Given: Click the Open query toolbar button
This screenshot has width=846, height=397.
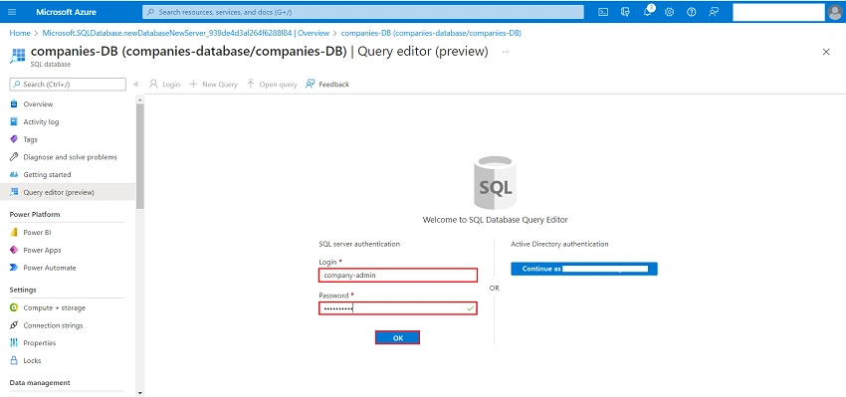Looking at the screenshot, I should click(272, 85).
